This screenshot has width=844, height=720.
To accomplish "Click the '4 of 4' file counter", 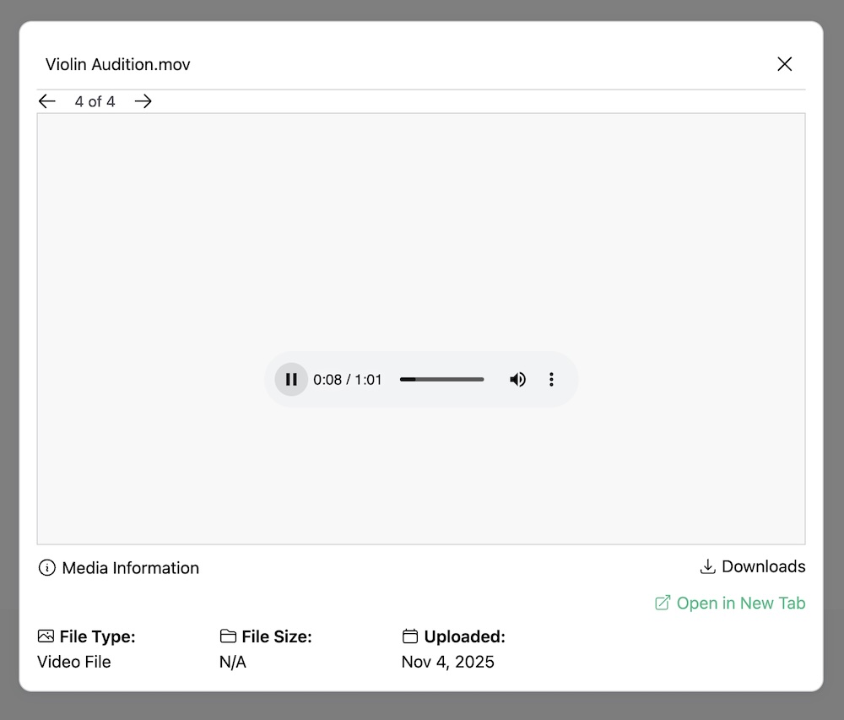I will pos(95,101).
